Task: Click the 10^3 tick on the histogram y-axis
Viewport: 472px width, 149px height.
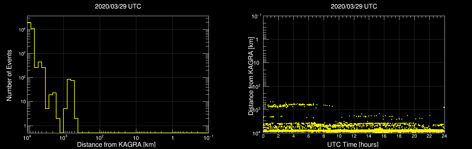Action: click(22, 53)
